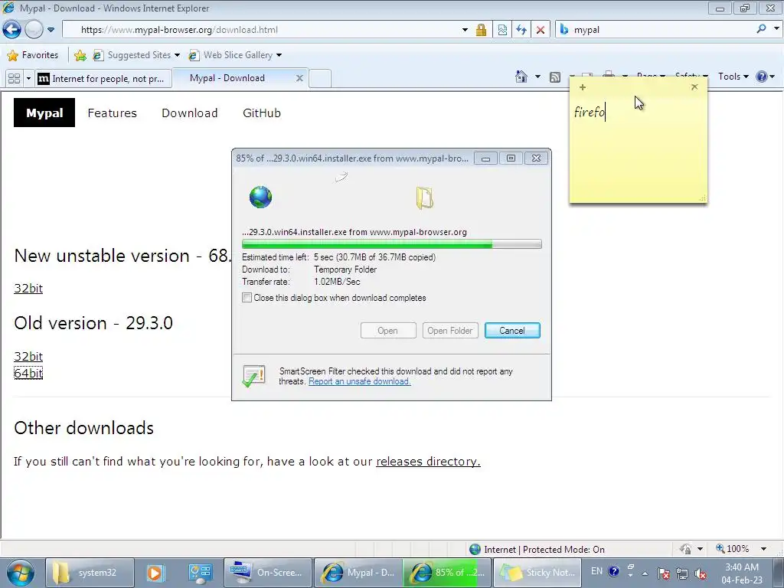Click the SmartScreen checkmark icon
The image size is (784, 588).
click(253, 376)
